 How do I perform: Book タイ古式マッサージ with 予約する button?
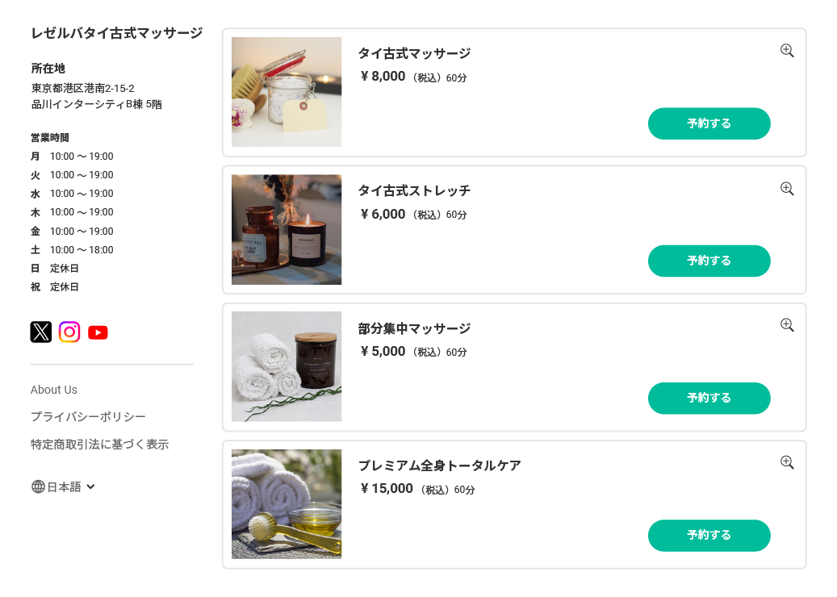pyautogui.click(x=709, y=123)
